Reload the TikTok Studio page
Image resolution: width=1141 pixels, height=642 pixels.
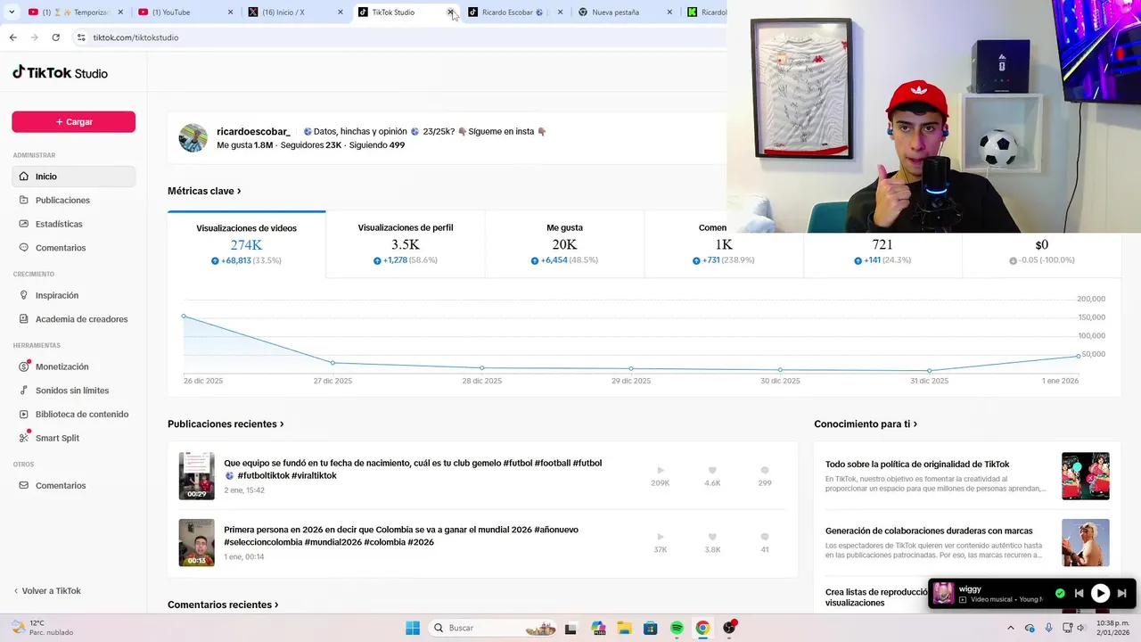pos(55,37)
